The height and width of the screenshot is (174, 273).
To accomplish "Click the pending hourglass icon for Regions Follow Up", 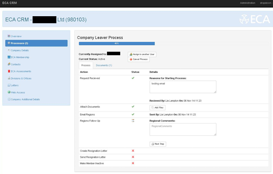I will coord(133,121).
